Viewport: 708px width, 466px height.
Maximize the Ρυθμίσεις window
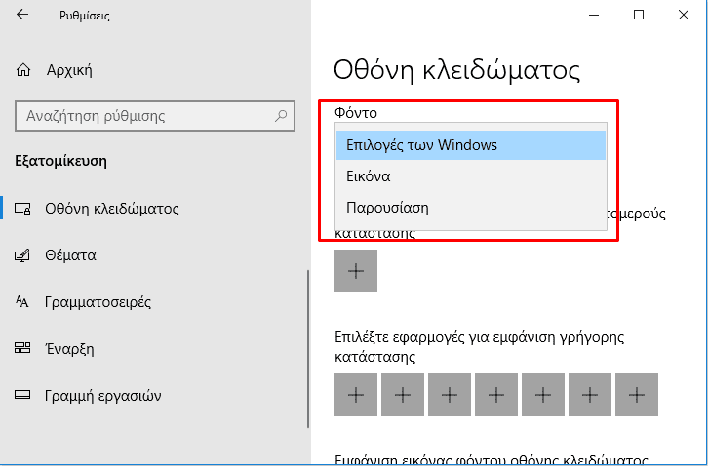(639, 15)
